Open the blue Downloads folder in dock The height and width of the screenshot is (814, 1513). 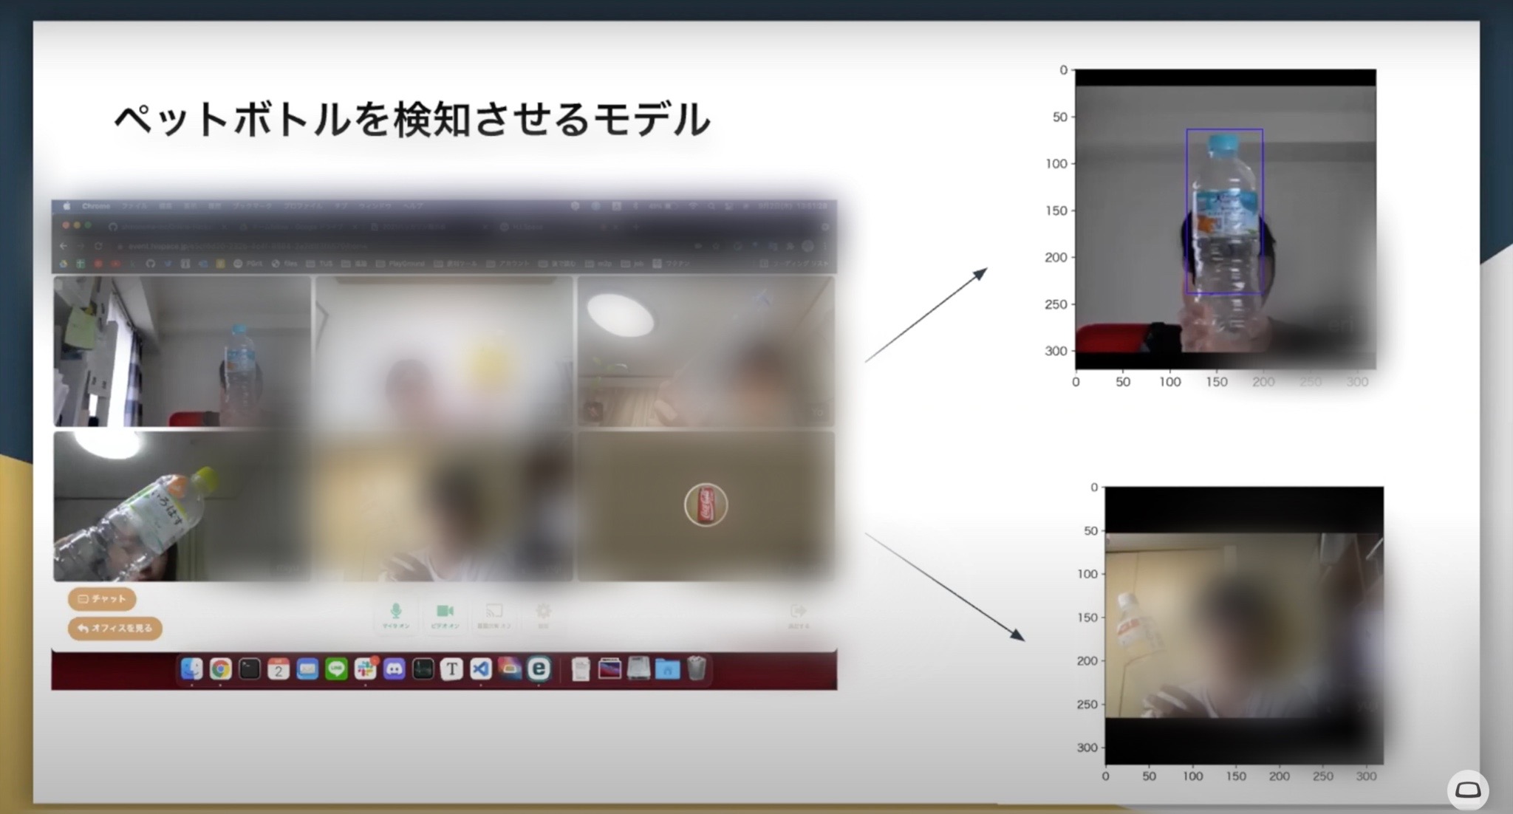coord(667,668)
